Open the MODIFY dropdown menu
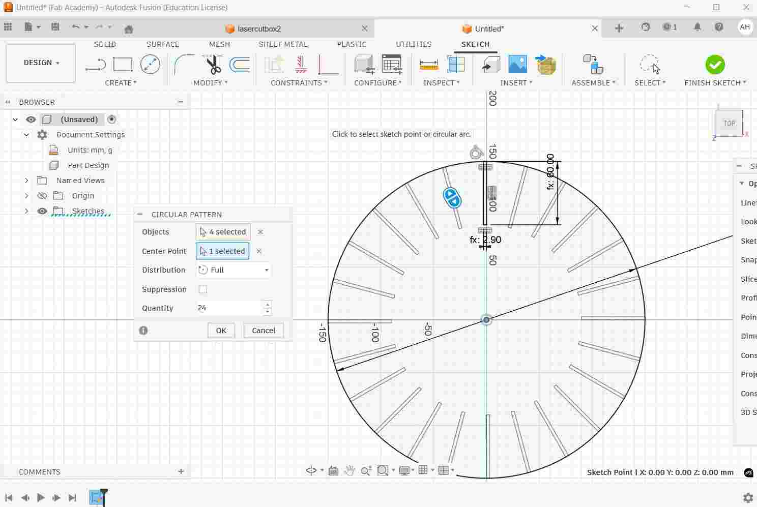Viewport: 757px width, 507px height. [x=211, y=83]
